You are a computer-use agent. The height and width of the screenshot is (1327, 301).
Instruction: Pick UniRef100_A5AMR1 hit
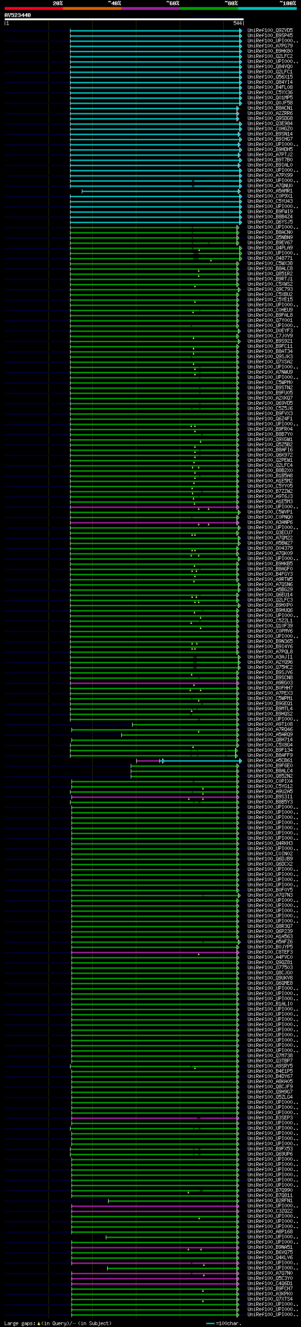pyautogui.click(x=270, y=191)
